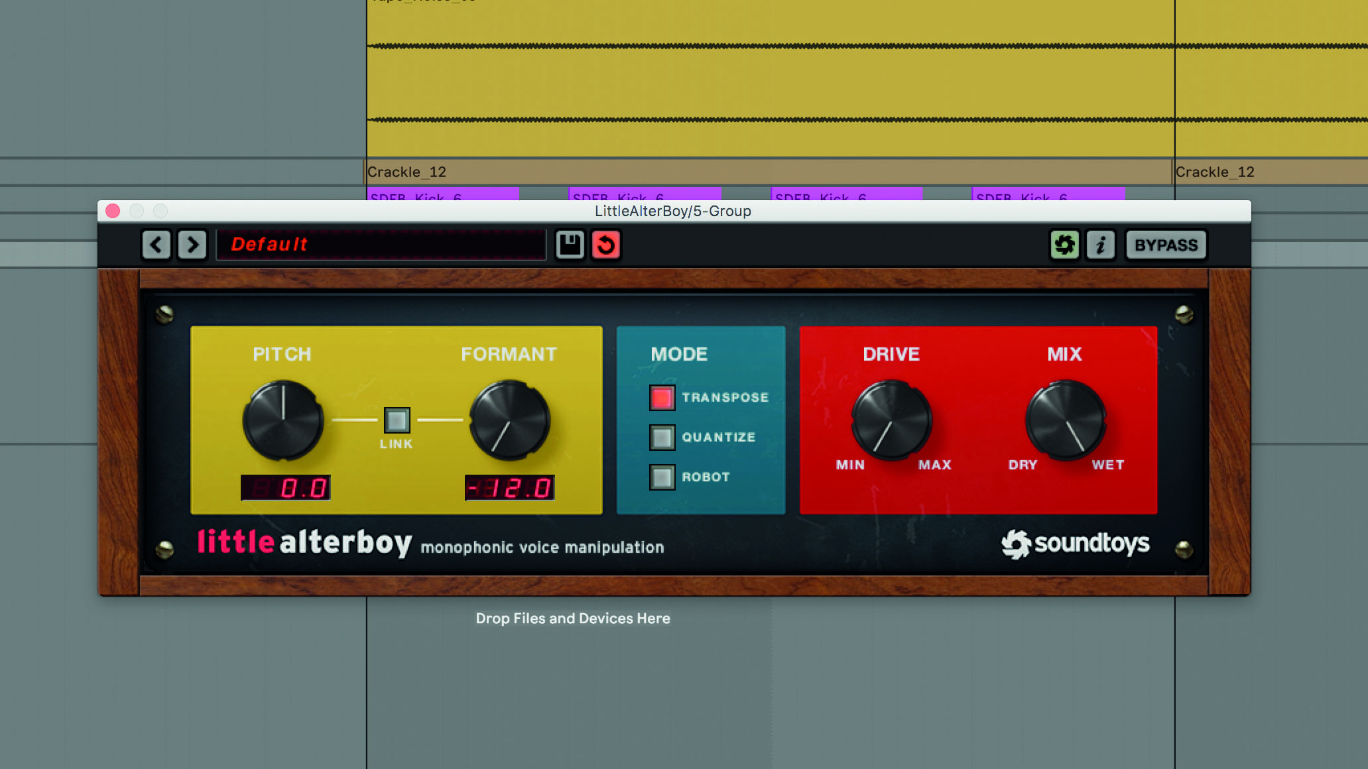Click the MIX knob
1368x769 pixels.
click(1066, 420)
